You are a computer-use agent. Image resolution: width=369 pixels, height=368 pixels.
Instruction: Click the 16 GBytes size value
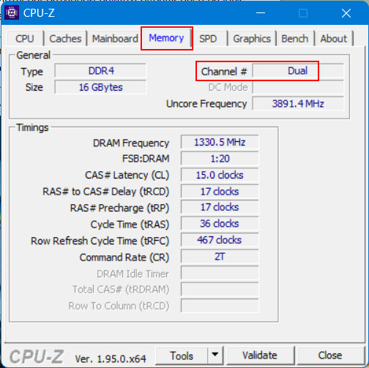(x=101, y=87)
